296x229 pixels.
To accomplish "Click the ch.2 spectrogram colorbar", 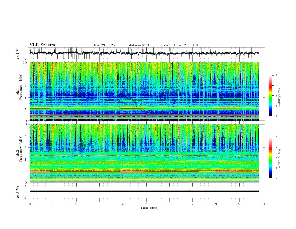I will coord(270,158).
